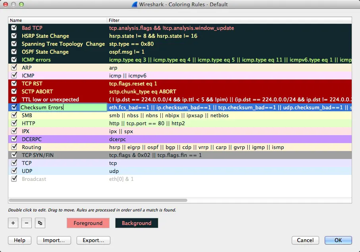Cancel the Coloring Rules dialog
The image size is (360, 252).
pos(305,240)
